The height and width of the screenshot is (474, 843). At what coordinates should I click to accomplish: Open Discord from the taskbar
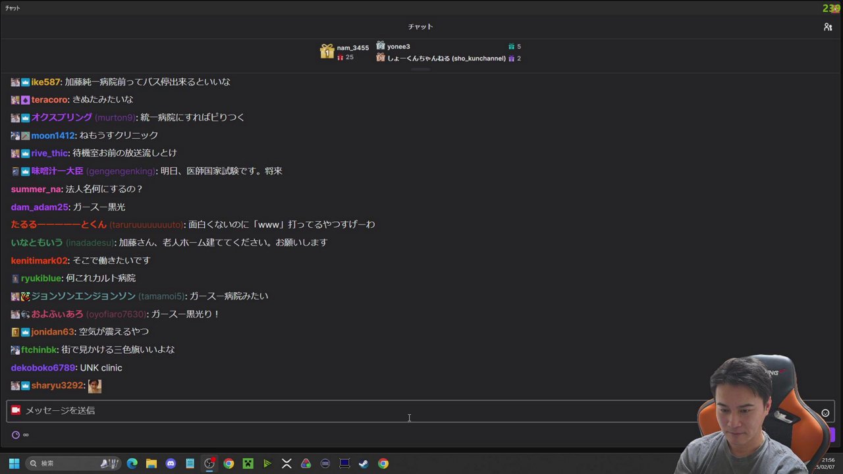(171, 463)
